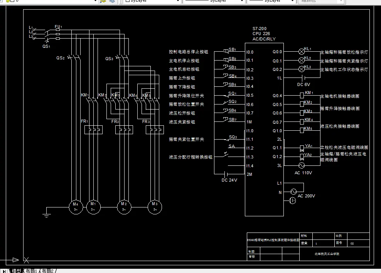This screenshot has width=381, height=273.
Task: Click the 控制电路总停止按钮 label
Action: (x=189, y=52)
